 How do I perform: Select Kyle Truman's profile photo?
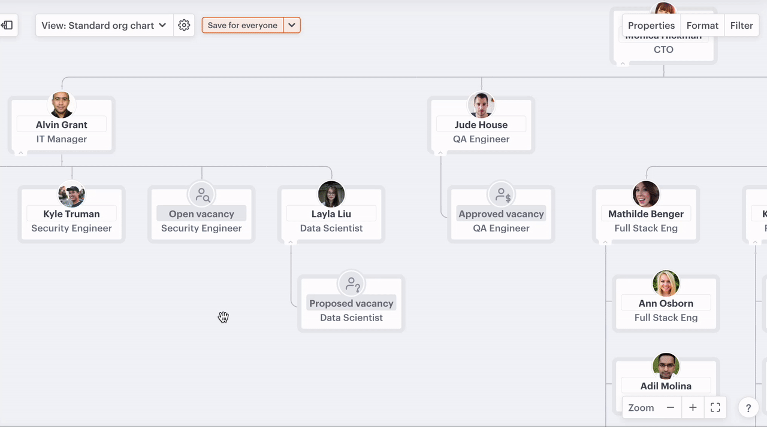[72, 194]
